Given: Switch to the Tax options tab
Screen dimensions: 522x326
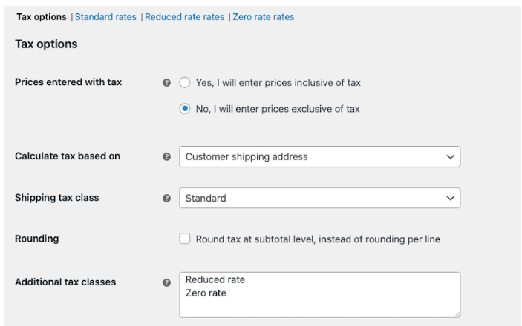Looking at the screenshot, I should coord(41,17).
